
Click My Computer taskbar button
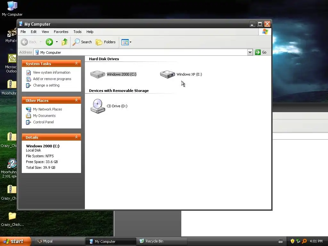(111, 242)
